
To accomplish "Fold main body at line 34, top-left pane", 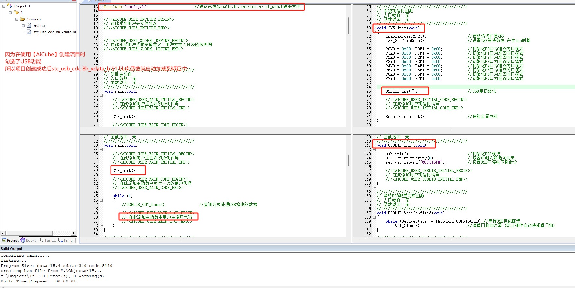I will tap(101, 95).
